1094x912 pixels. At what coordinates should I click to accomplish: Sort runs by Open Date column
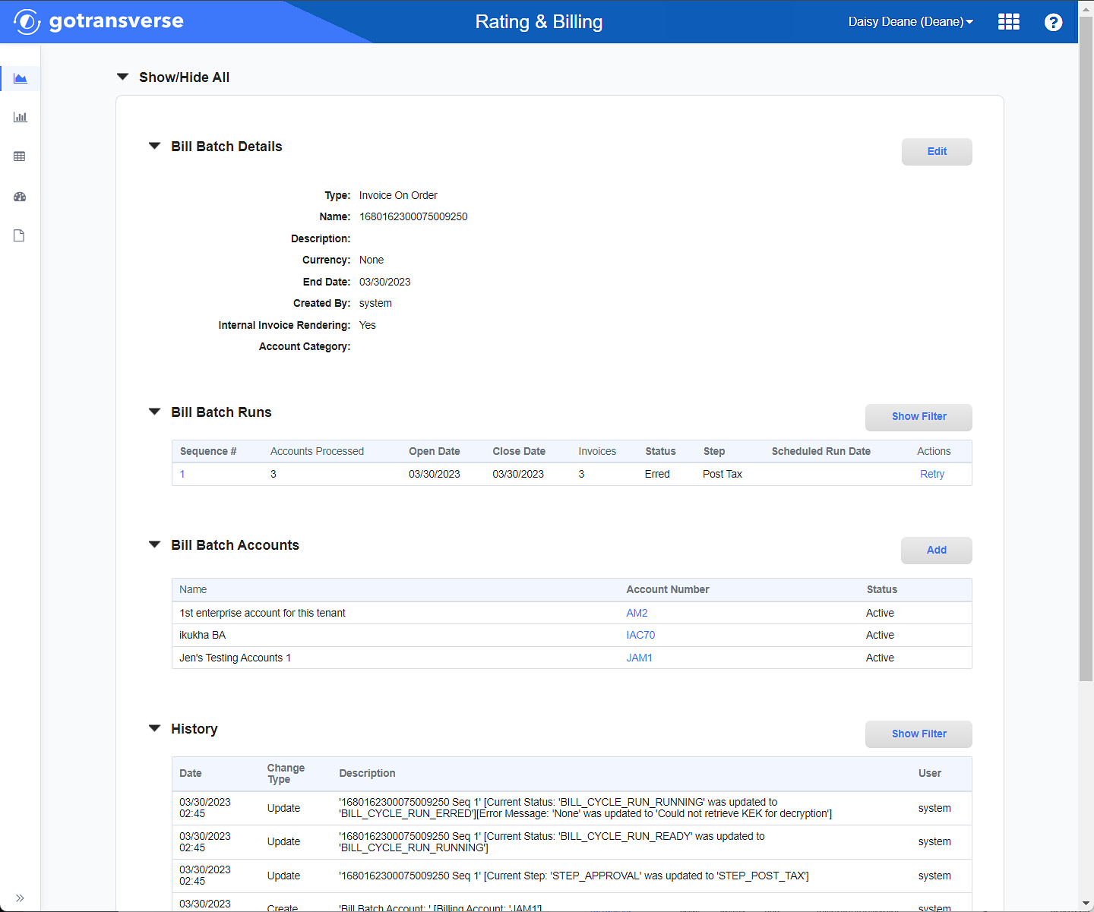click(435, 451)
